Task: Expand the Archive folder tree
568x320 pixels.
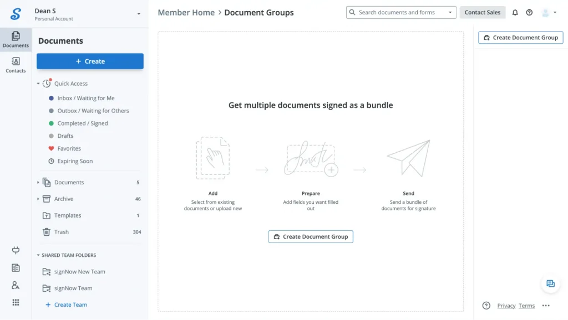Action: (x=38, y=199)
